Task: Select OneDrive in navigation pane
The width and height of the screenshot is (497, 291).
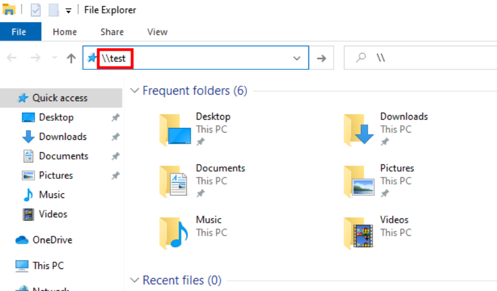Action: (52, 240)
